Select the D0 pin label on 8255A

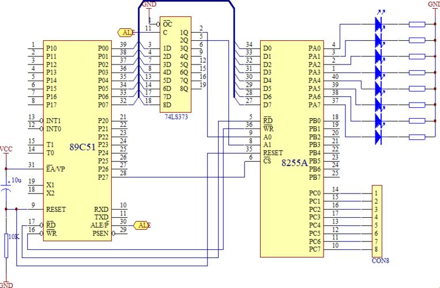pos(268,48)
